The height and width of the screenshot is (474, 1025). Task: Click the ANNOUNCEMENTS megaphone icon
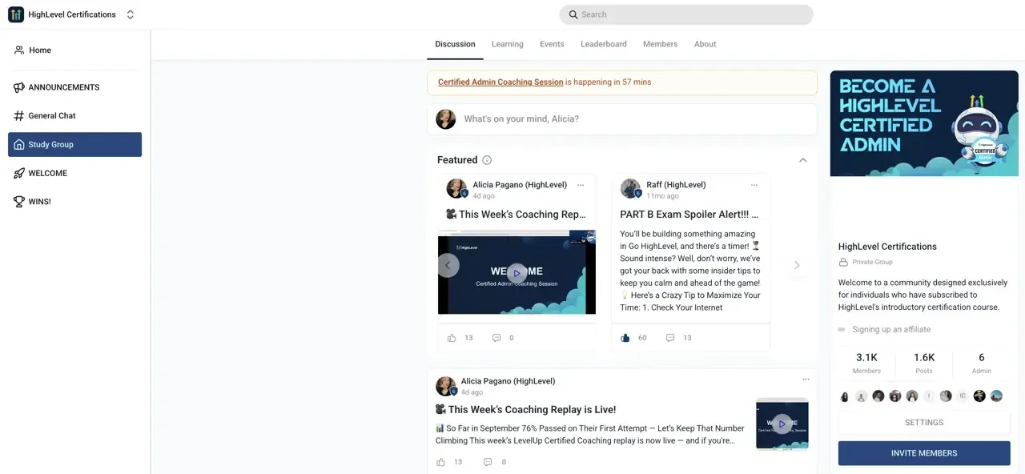coord(19,87)
